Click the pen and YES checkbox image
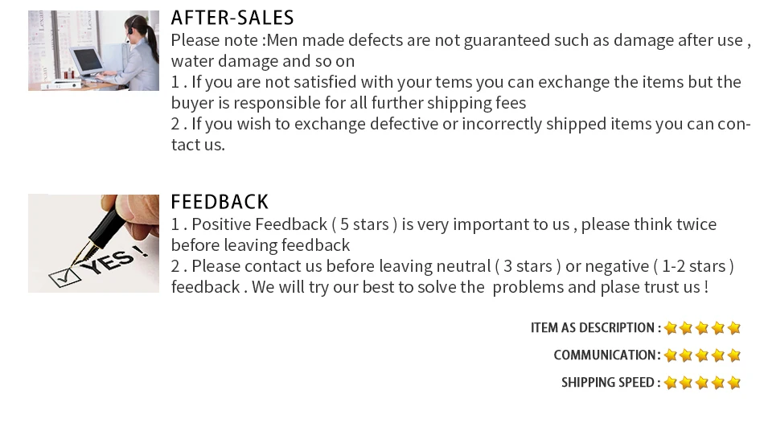Viewport: 764px width, 423px height. (93, 243)
